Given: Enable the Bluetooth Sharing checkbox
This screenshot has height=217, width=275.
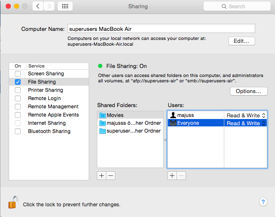Looking at the screenshot, I should point(18,131).
